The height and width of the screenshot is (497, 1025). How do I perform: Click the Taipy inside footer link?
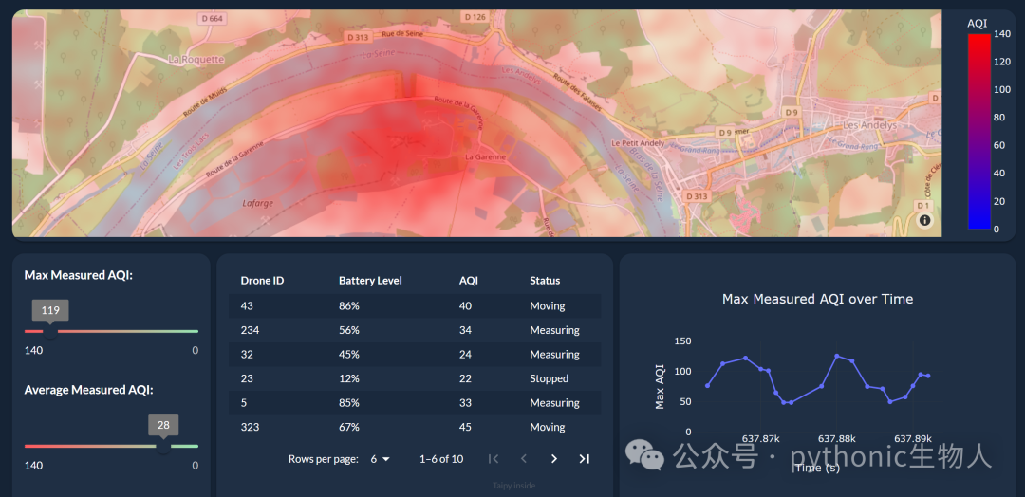click(514, 486)
